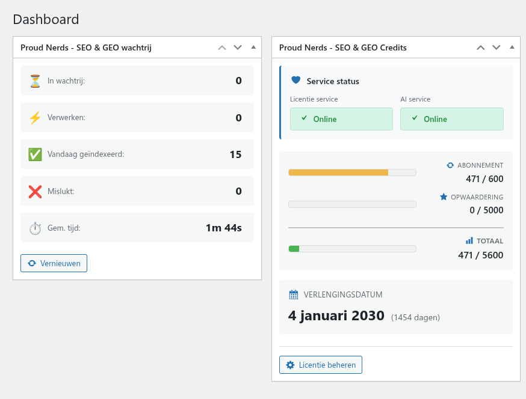
Task: Click the Online toggle under Licentie service
Action: [x=341, y=119]
